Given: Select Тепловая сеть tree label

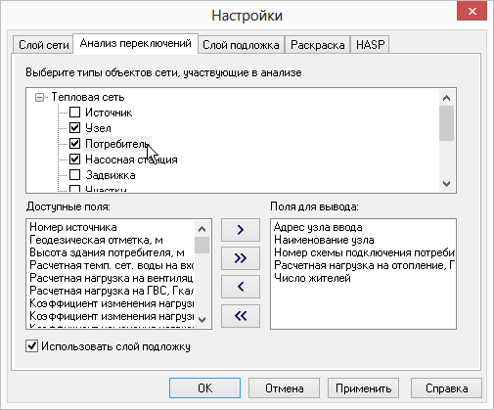Looking at the screenshot, I should coord(88,97).
